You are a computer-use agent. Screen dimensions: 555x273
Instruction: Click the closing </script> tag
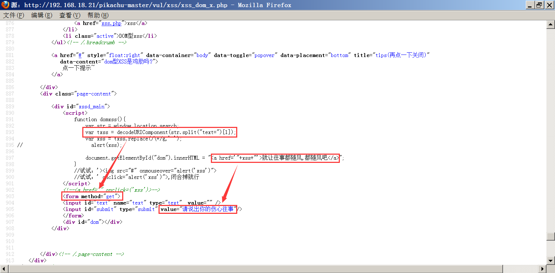coord(77,184)
